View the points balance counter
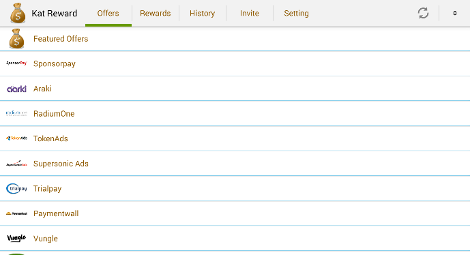The width and height of the screenshot is (470, 255). tap(455, 13)
